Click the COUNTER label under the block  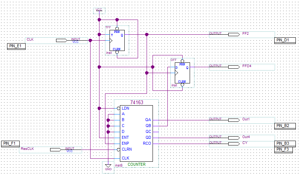pos(137,164)
